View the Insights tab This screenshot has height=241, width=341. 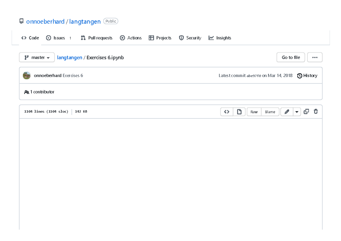click(x=220, y=38)
